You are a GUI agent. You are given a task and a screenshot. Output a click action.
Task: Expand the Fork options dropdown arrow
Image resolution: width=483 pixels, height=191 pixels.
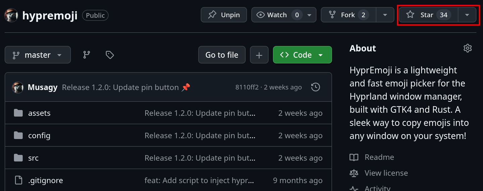pos(385,15)
